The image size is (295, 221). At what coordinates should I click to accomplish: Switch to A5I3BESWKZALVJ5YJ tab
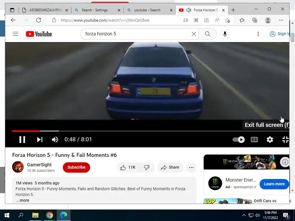coord(45,10)
